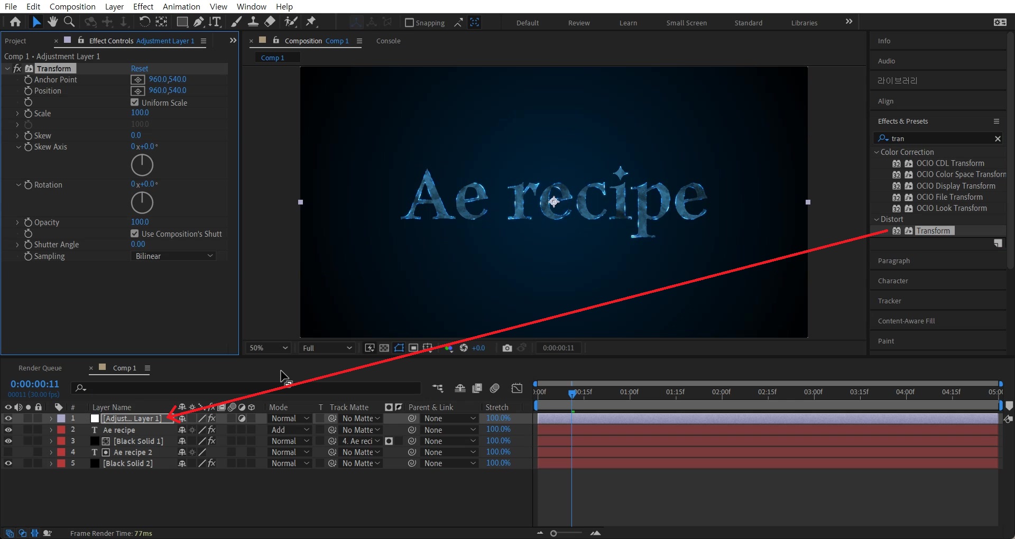This screenshot has width=1015, height=539.
Task: Open Composition Mini-Flowchart in timeline
Action: tap(438, 388)
